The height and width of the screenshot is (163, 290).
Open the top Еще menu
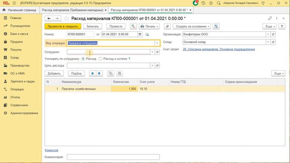pyautogui.click(x=270, y=26)
